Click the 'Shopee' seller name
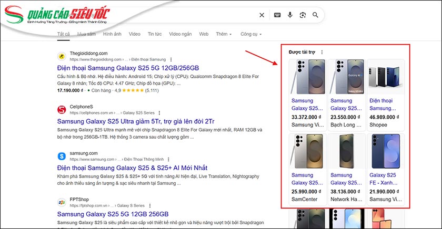This screenshot has width=442, height=229. 378,125
